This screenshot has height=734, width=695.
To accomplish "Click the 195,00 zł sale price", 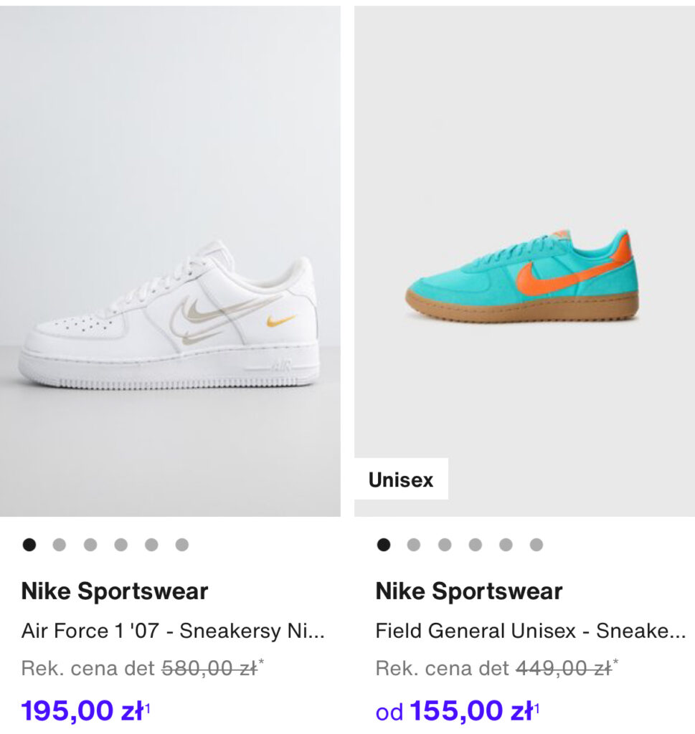I will click(85, 710).
